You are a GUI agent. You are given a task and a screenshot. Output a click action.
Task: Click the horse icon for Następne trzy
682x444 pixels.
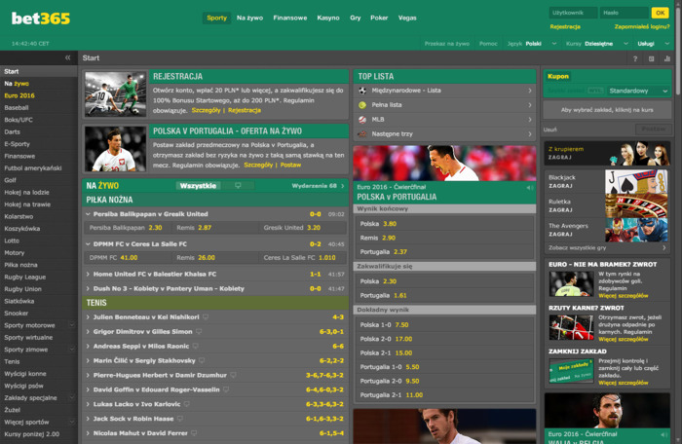[x=362, y=134]
